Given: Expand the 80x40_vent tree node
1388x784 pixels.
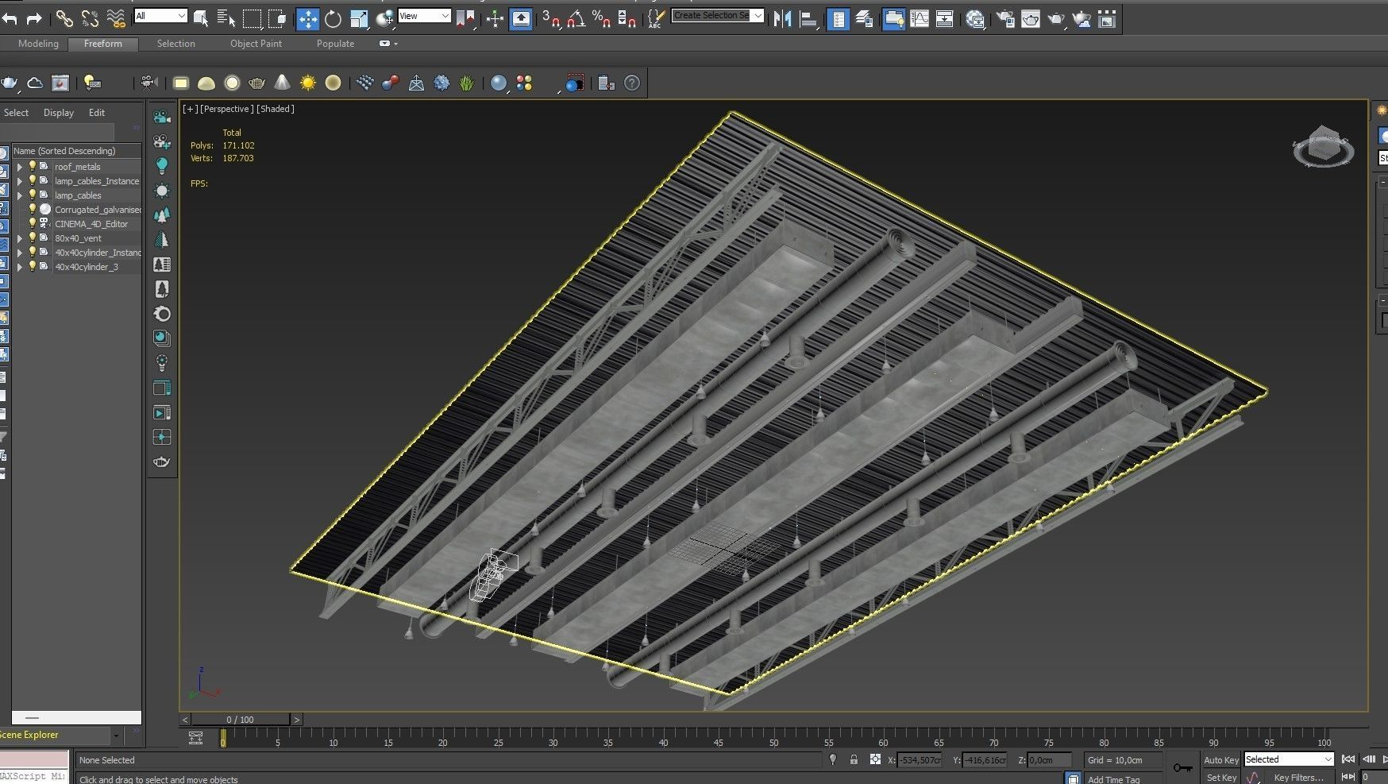Looking at the screenshot, I should [20, 238].
